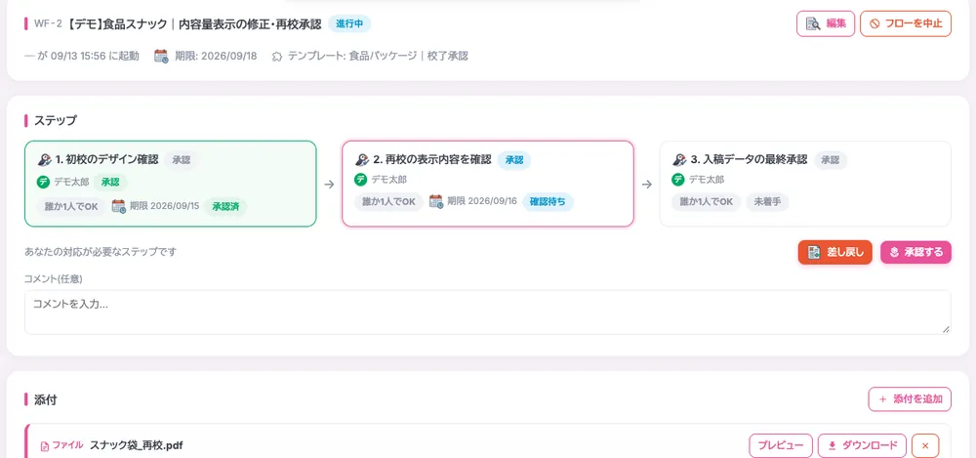
Task: Click calendar icon beside 期限: 2026/09/18
Action: (x=161, y=56)
